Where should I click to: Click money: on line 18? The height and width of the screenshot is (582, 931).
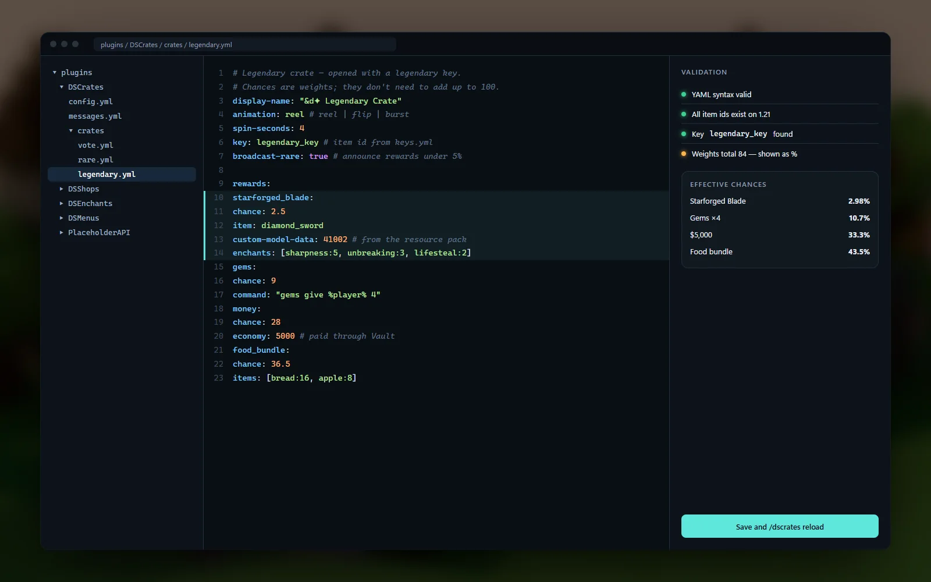(247, 309)
